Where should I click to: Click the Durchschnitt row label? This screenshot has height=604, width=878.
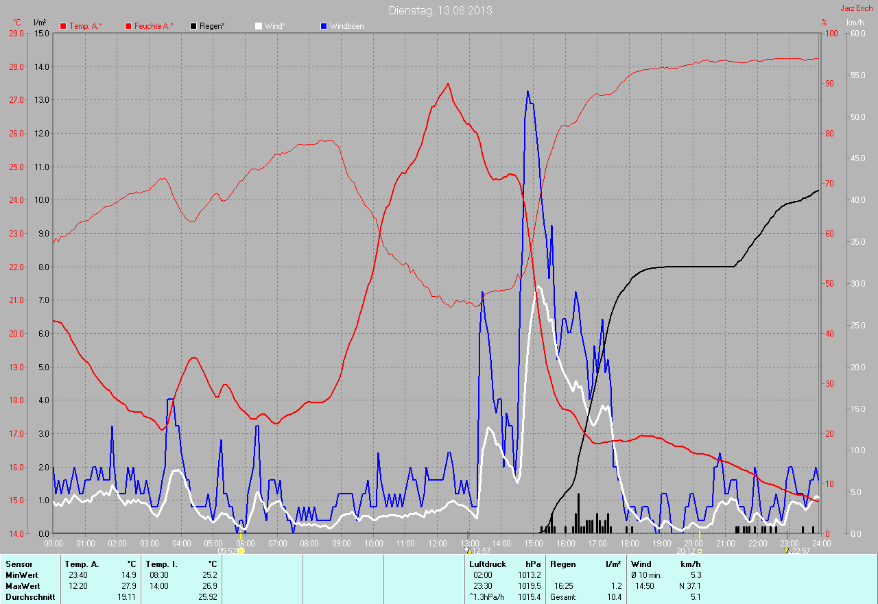(29, 597)
